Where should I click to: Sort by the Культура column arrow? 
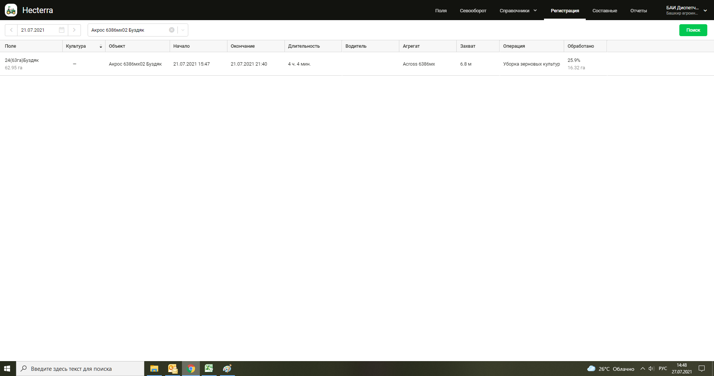(101, 47)
